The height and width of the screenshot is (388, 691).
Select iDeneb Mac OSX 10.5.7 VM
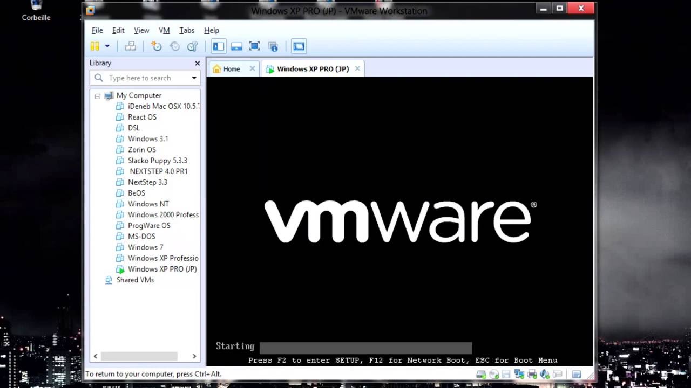click(164, 106)
